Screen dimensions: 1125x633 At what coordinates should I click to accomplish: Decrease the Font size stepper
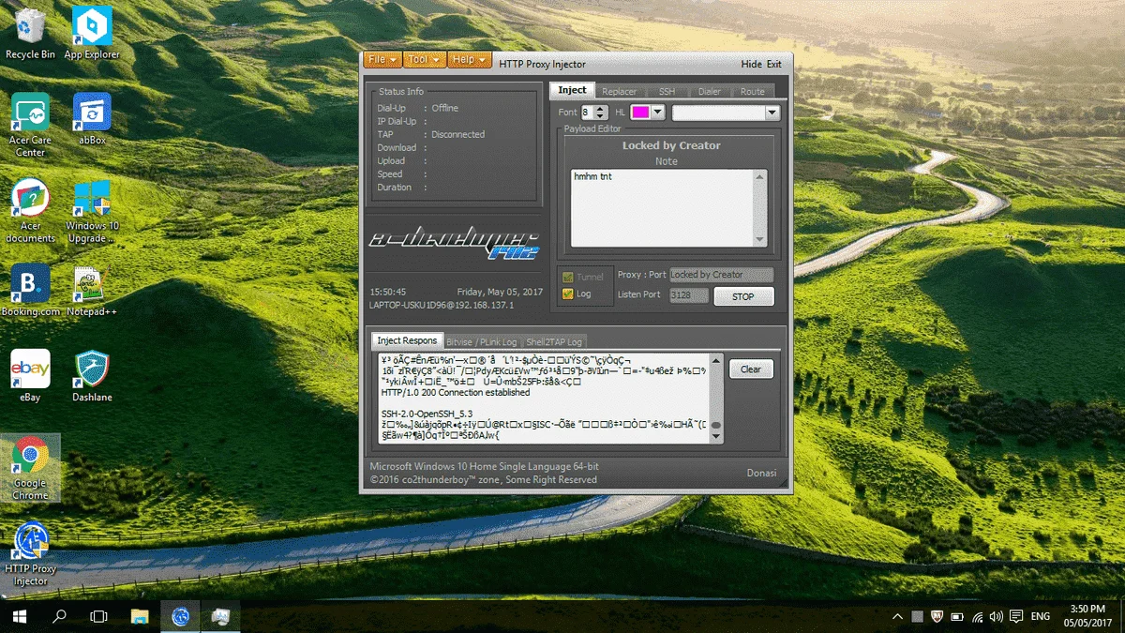[x=602, y=116]
